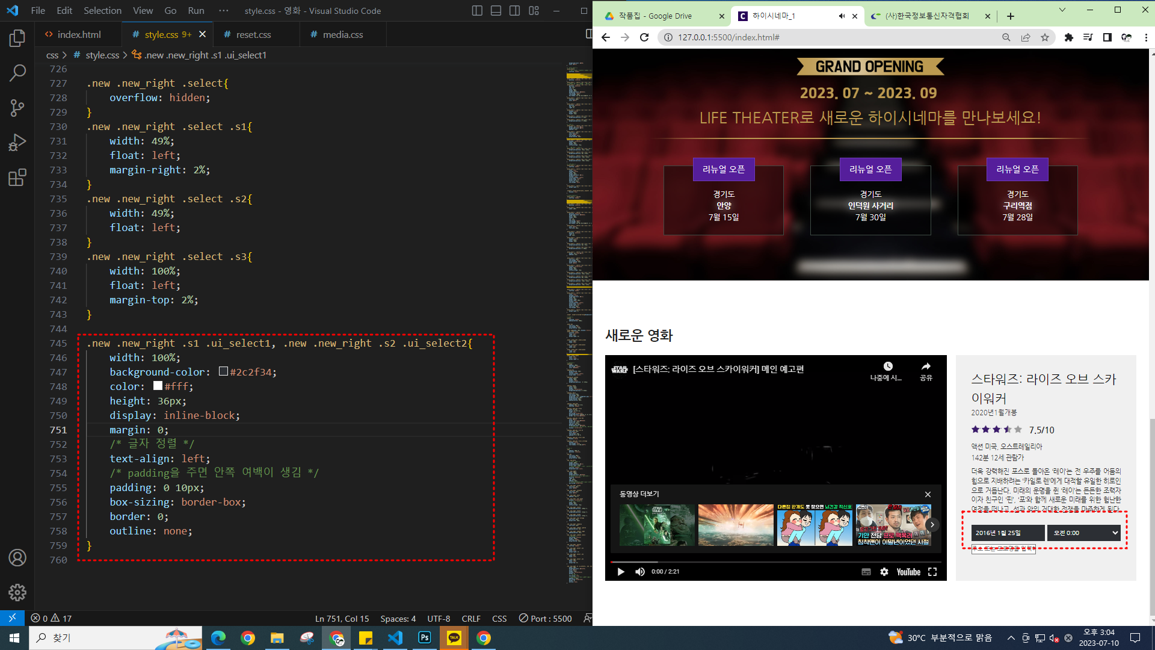
Task: Click the Port 5500 Live Server status item
Action: tap(545, 618)
